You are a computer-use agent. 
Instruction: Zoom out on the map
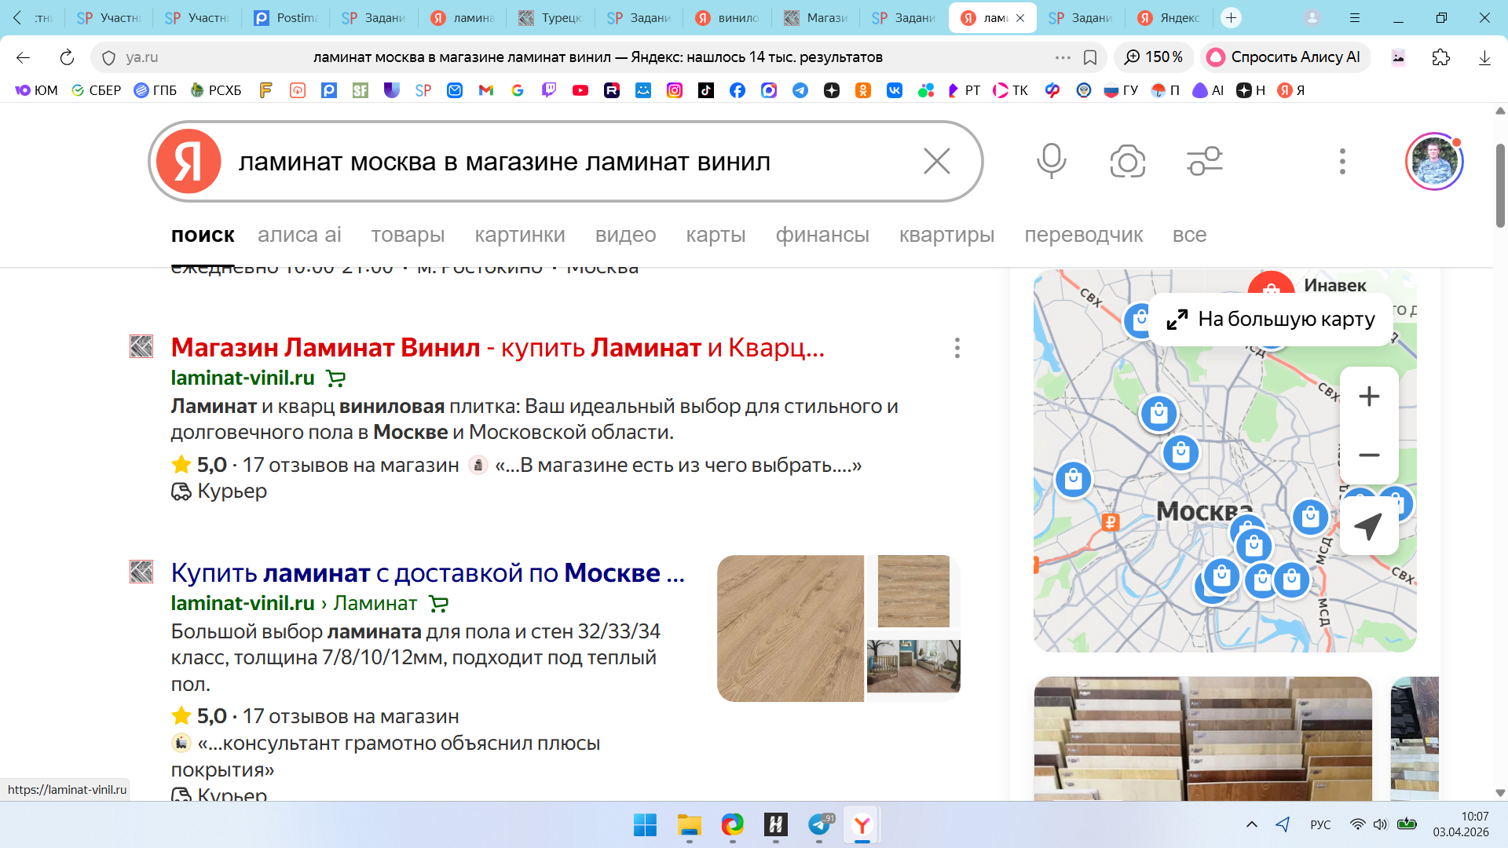pyautogui.click(x=1369, y=455)
